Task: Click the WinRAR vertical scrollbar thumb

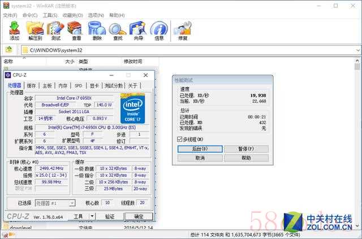Action: pyautogui.click(x=357, y=66)
